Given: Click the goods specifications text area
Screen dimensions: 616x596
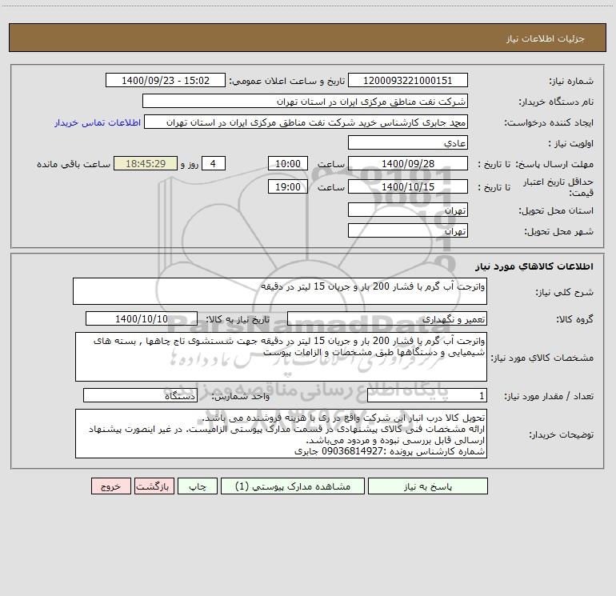Looking at the screenshot, I should point(281,357).
